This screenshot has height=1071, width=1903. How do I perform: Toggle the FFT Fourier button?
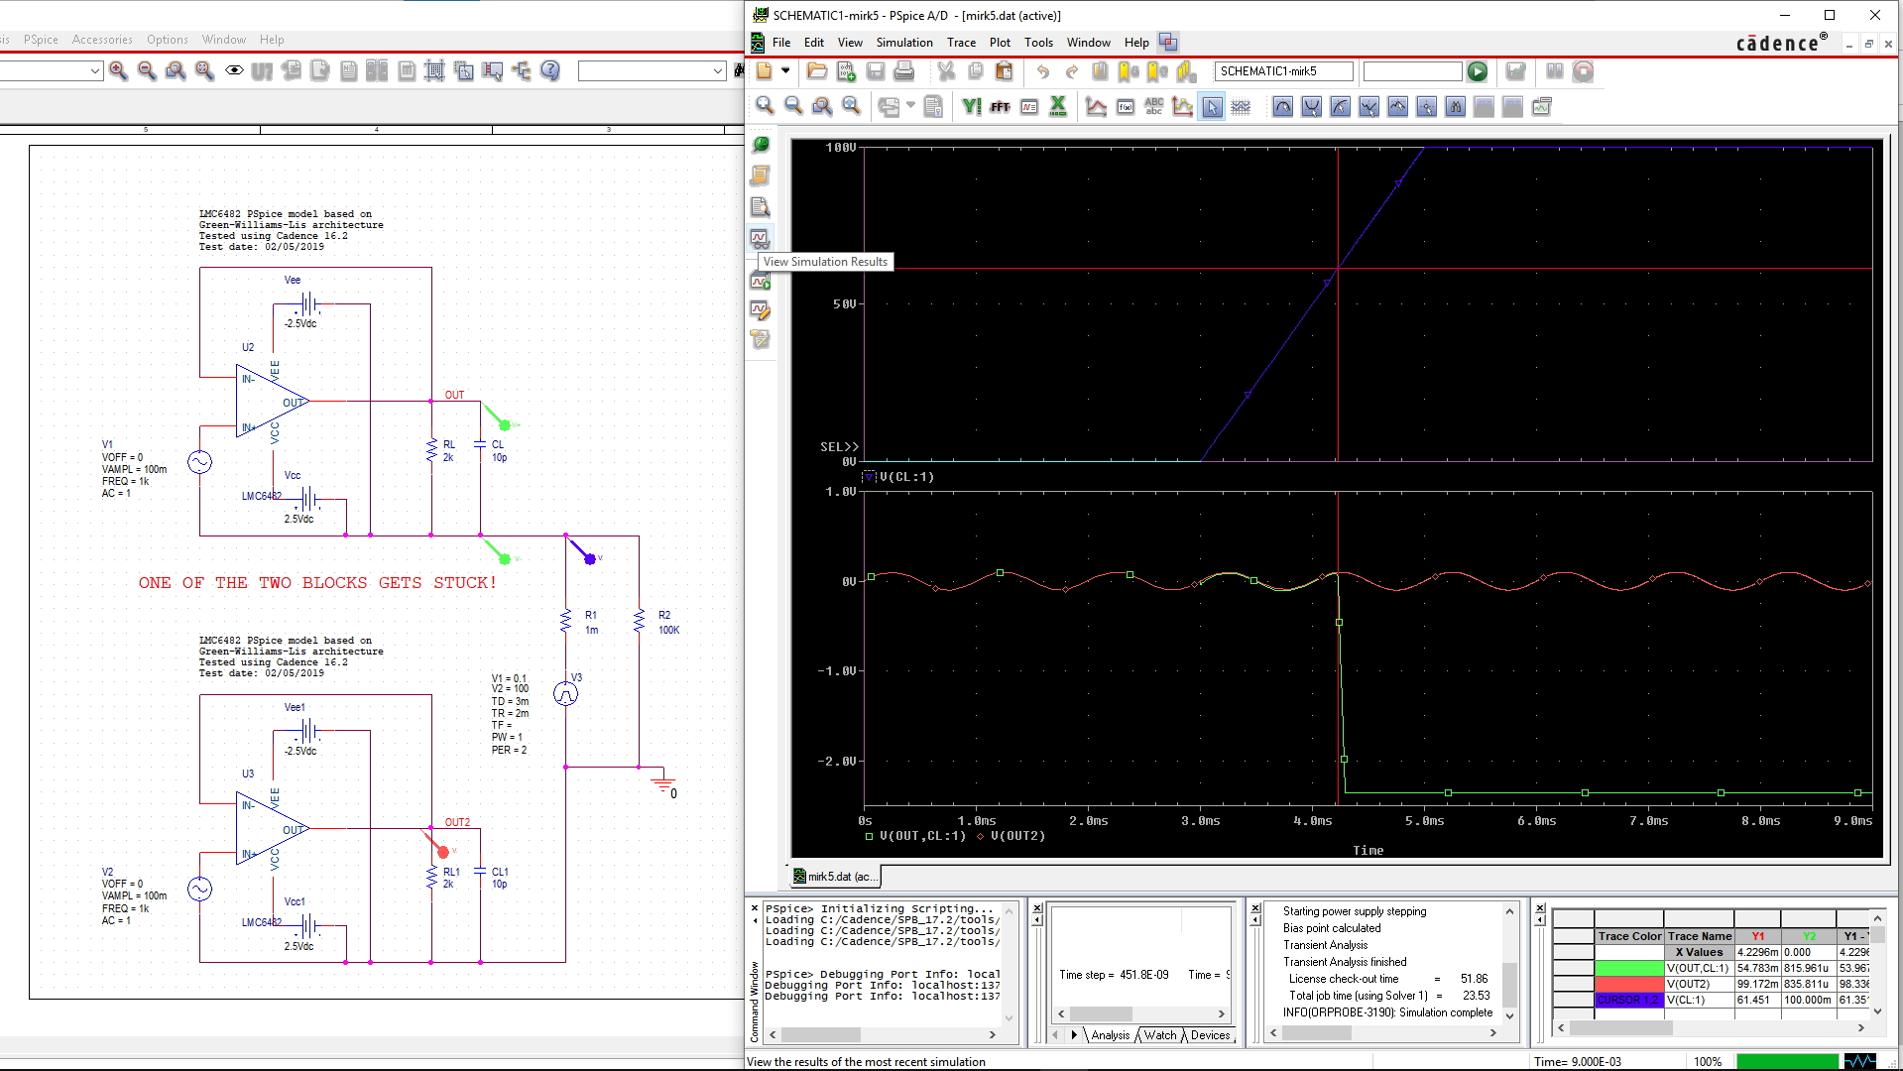click(x=1000, y=106)
